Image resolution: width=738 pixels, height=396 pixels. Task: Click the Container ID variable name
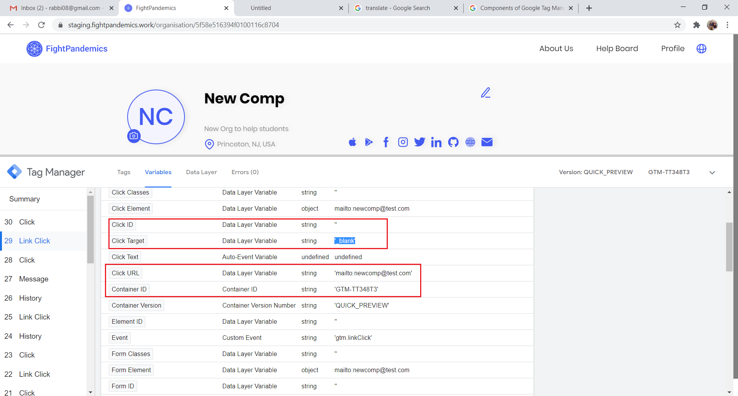pos(129,289)
